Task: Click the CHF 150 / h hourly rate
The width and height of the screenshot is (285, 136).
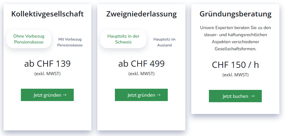Action: (x=235, y=65)
